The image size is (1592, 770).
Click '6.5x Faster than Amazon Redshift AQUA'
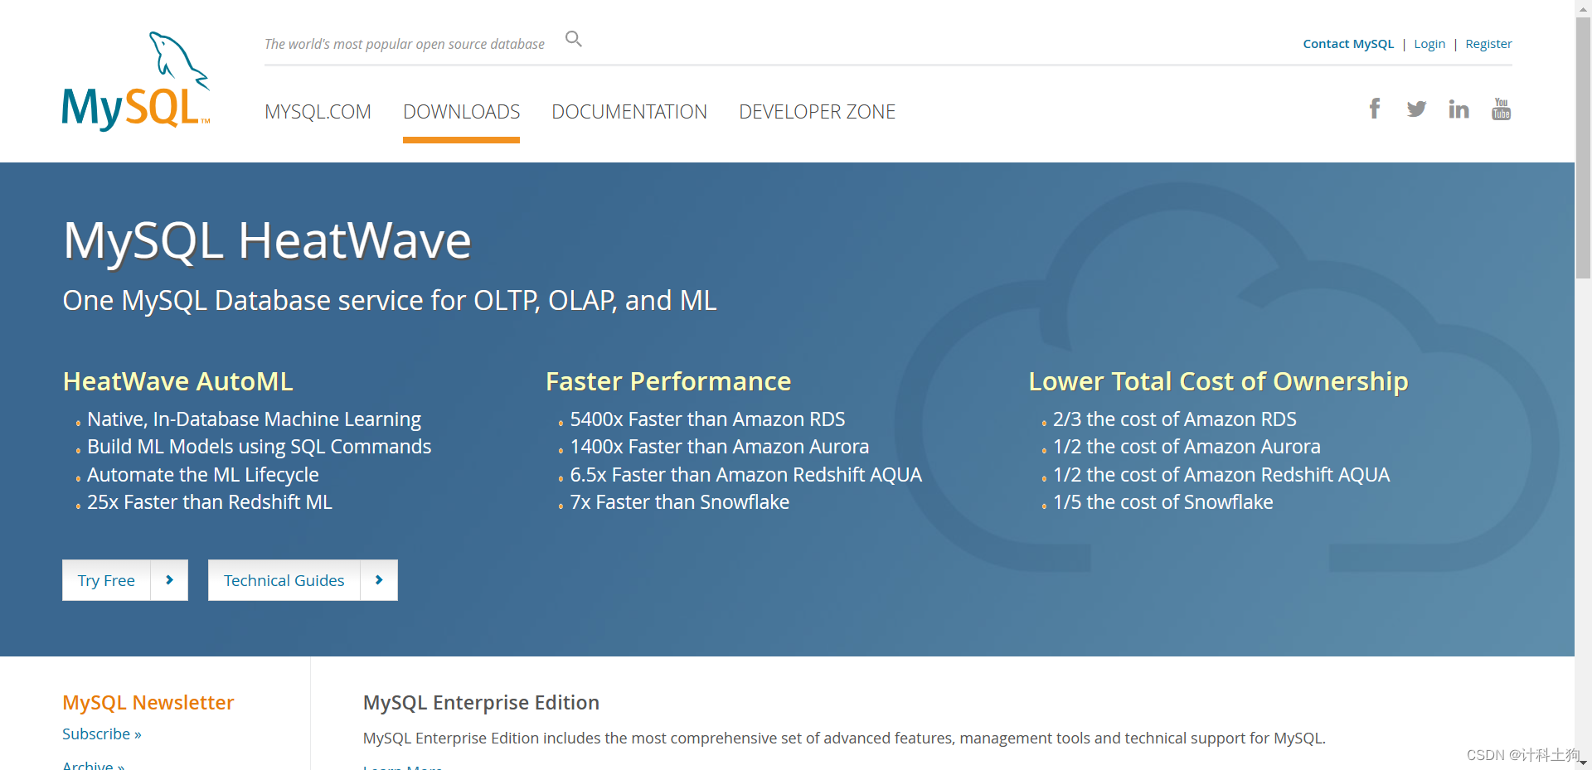745,475
